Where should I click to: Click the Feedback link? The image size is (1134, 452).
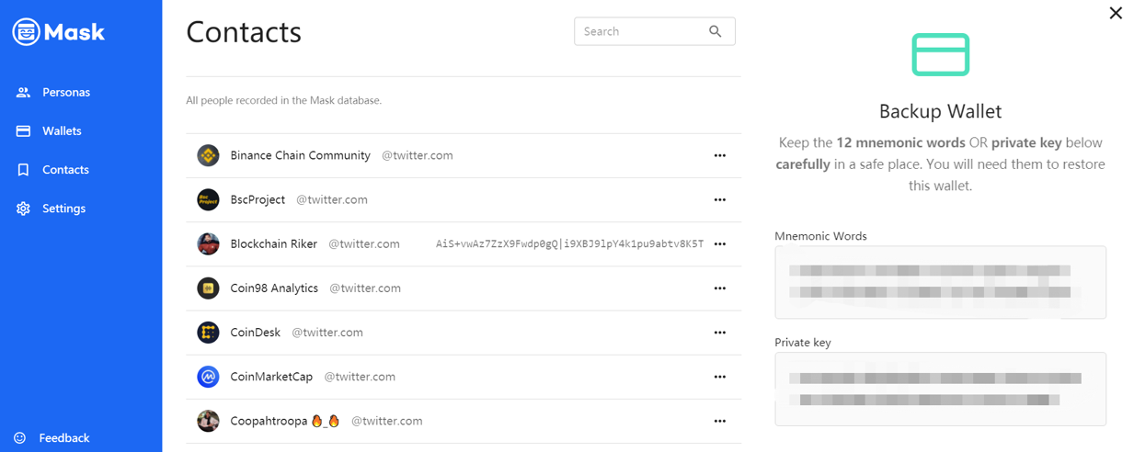(x=63, y=438)
